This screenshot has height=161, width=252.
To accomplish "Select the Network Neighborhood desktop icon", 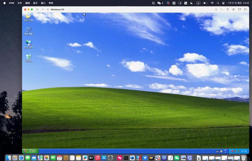I will tap(28, 44).
